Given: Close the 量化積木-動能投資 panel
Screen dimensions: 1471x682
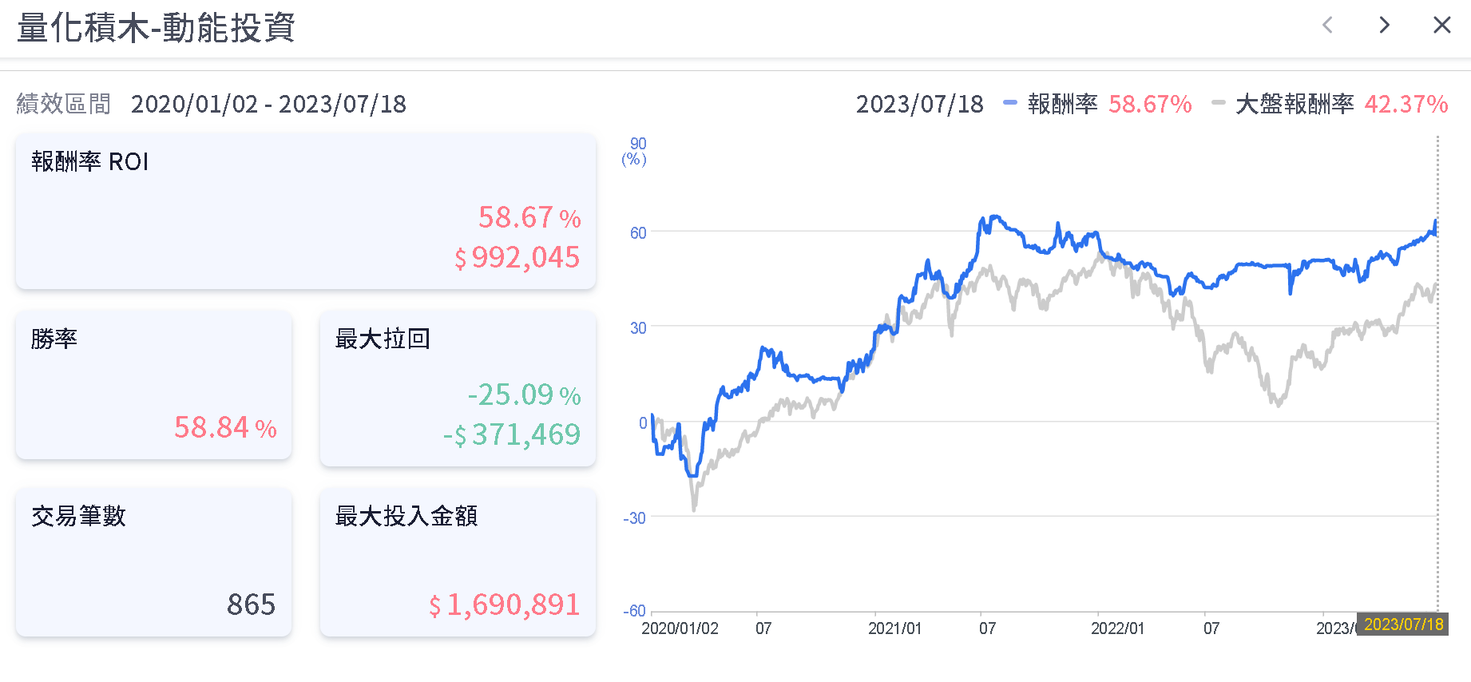Looking at the screenshot, I should tap(1441, 26).
